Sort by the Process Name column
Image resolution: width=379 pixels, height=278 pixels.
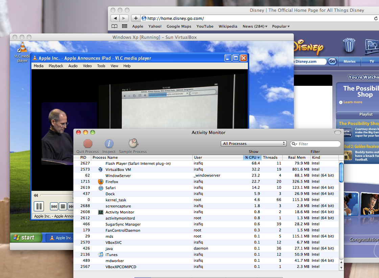(x=142, y=157)
